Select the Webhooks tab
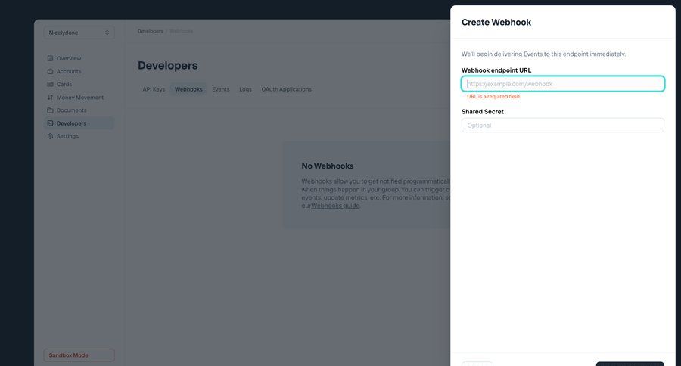The image size is (681, 366). 188,89
